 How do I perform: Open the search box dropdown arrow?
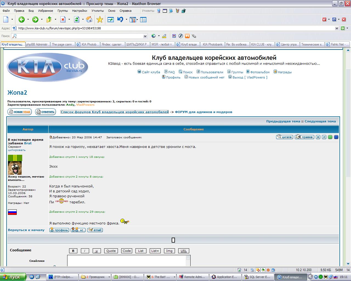coord(145,36)
